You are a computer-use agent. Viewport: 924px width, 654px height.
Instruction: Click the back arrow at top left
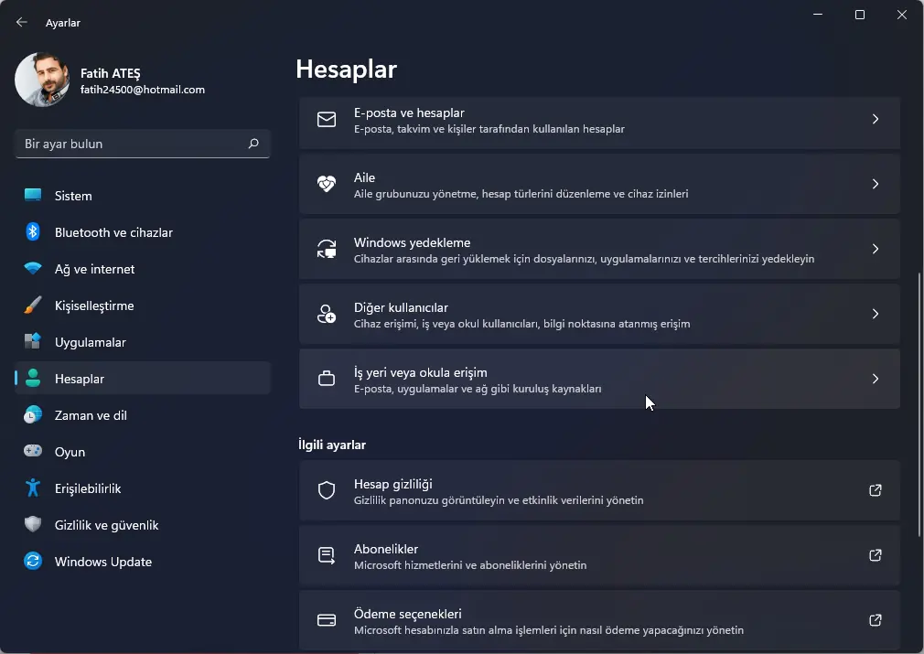click(x=20, y=22)
